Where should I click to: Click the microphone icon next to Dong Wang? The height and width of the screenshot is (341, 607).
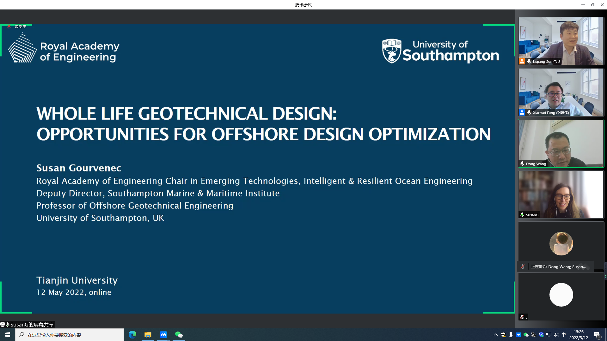(522, 164)
